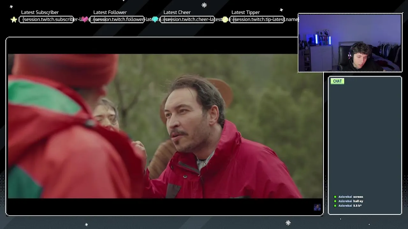
Task: Click the session.twitch.cheer-latest name box
Action: (x=187, y=19)
